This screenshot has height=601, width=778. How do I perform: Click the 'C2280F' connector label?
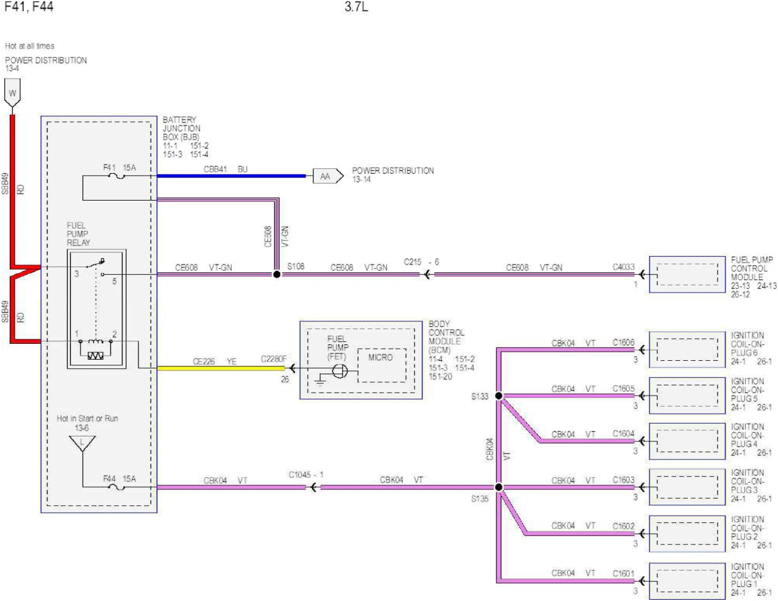(274, 359)
